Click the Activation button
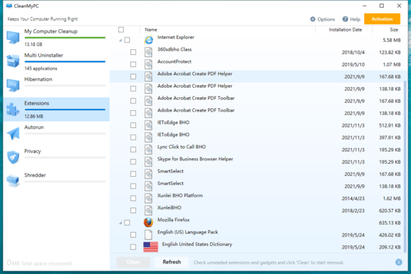 tap(382, 19)
